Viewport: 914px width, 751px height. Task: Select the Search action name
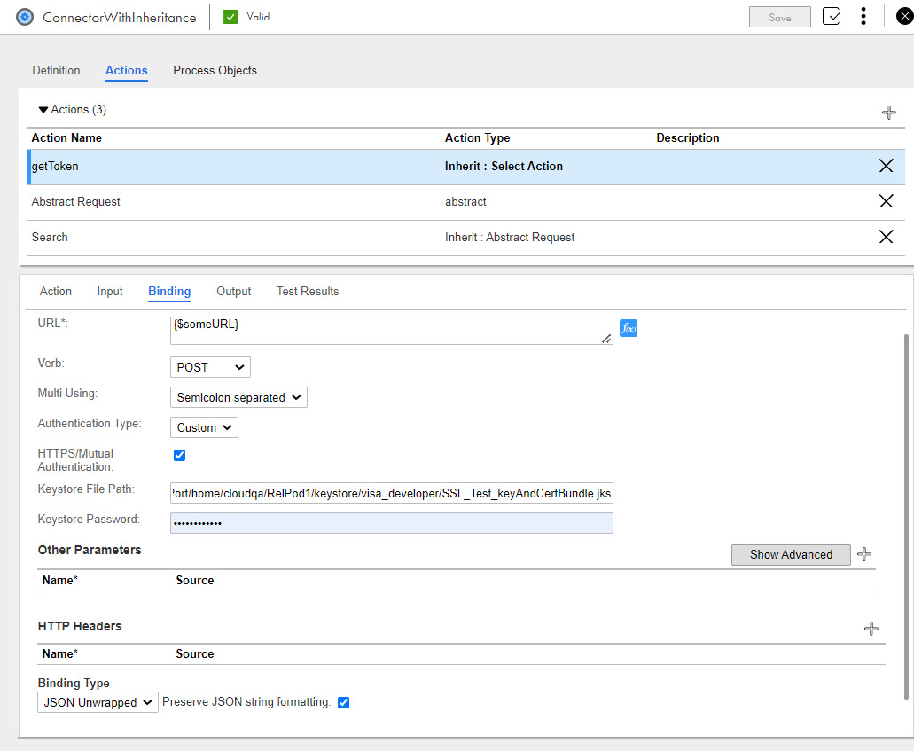50,238
